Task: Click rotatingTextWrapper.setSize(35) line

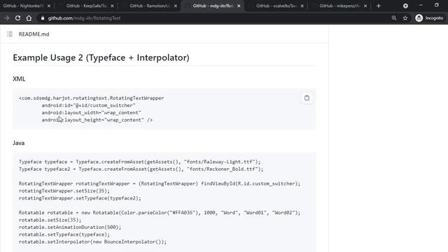Action: click(x=64, y=191)
